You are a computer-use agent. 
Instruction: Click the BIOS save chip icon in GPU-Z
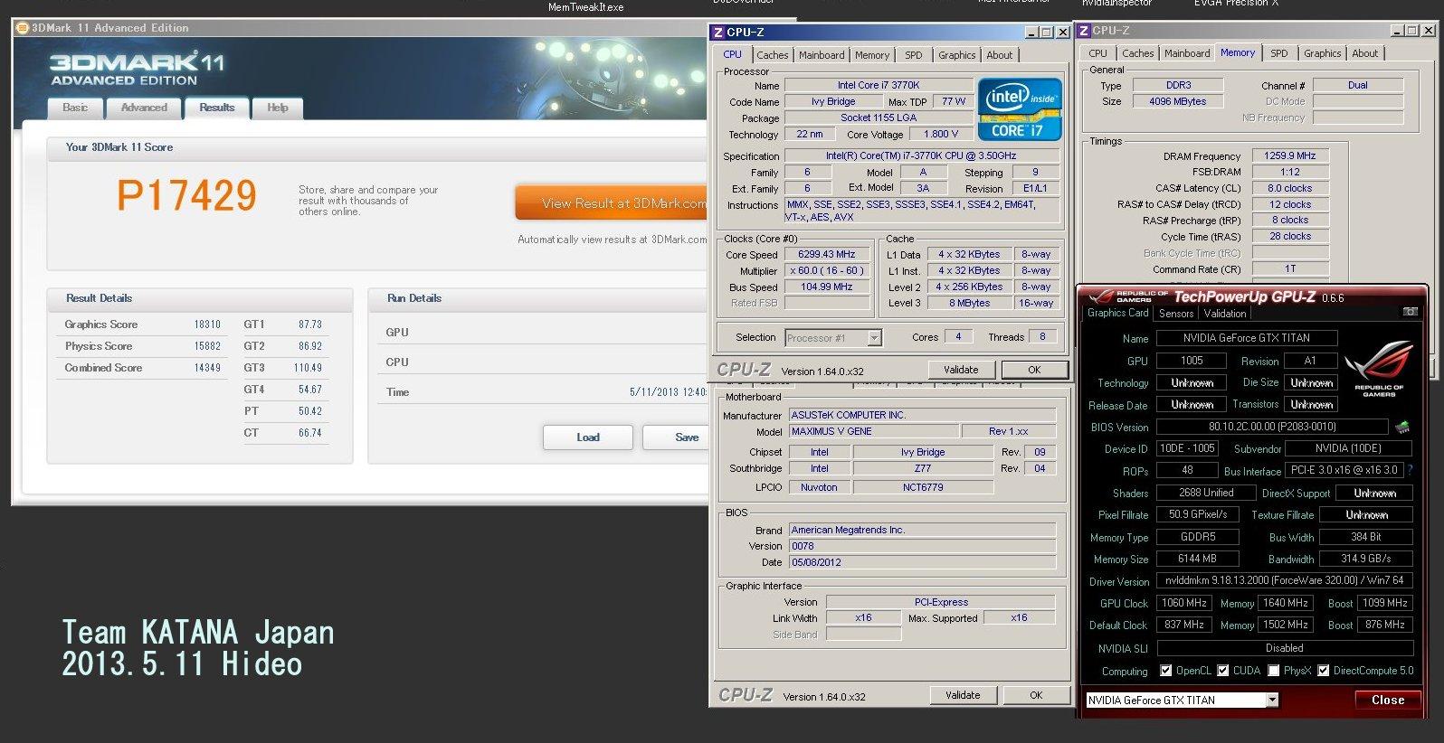pyautogui.click(x=1402, y=427)
